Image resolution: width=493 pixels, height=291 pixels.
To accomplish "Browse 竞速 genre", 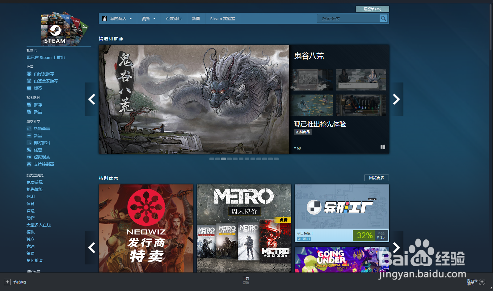I will point(31,246).
